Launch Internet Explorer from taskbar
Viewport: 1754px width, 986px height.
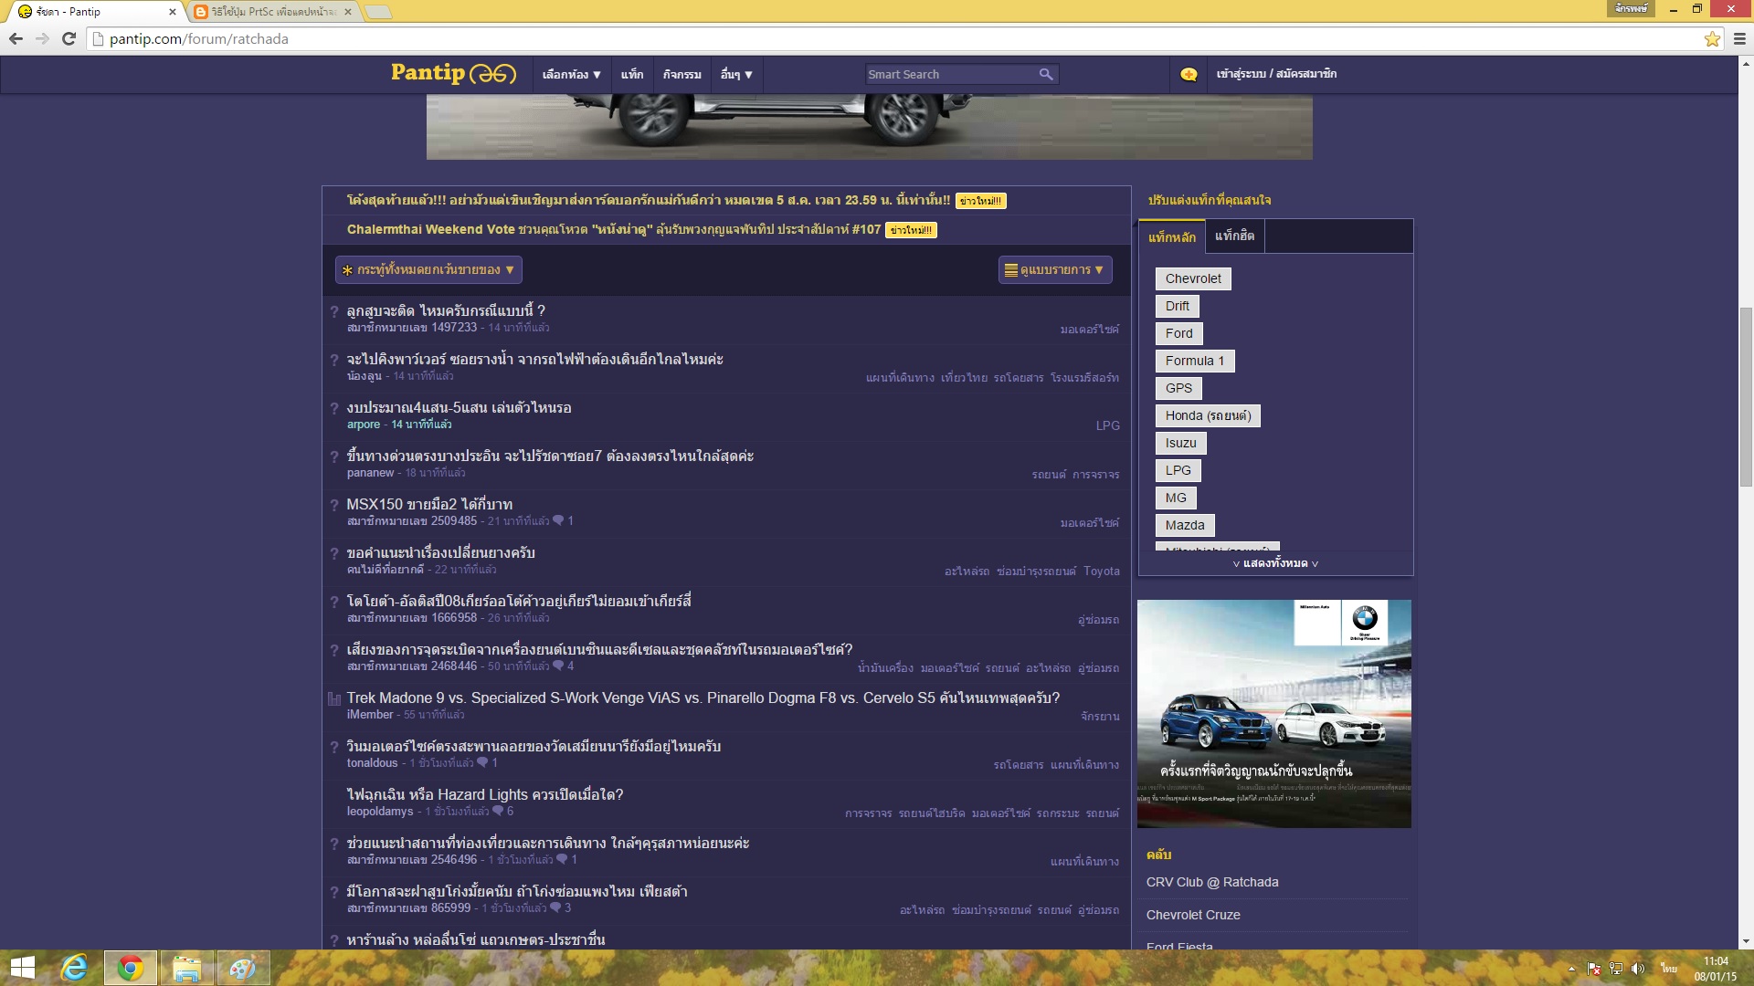(74, 968)
